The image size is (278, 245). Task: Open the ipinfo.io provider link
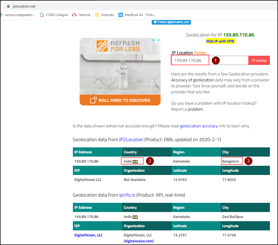127,195
